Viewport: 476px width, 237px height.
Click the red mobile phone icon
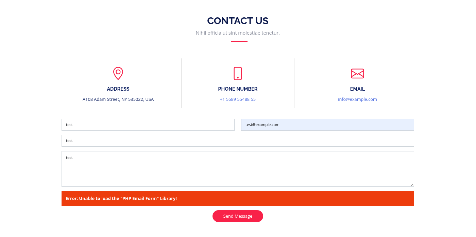tap(238, 73)
